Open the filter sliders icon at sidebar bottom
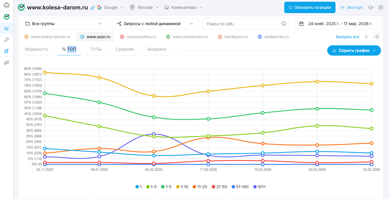389x199 pixels. tap(6, 62)
